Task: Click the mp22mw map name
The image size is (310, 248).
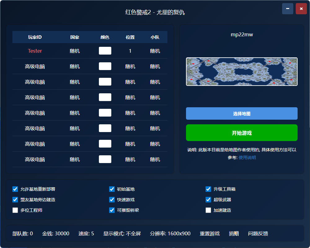Action: pyautogui.click(x=241, y=34)
